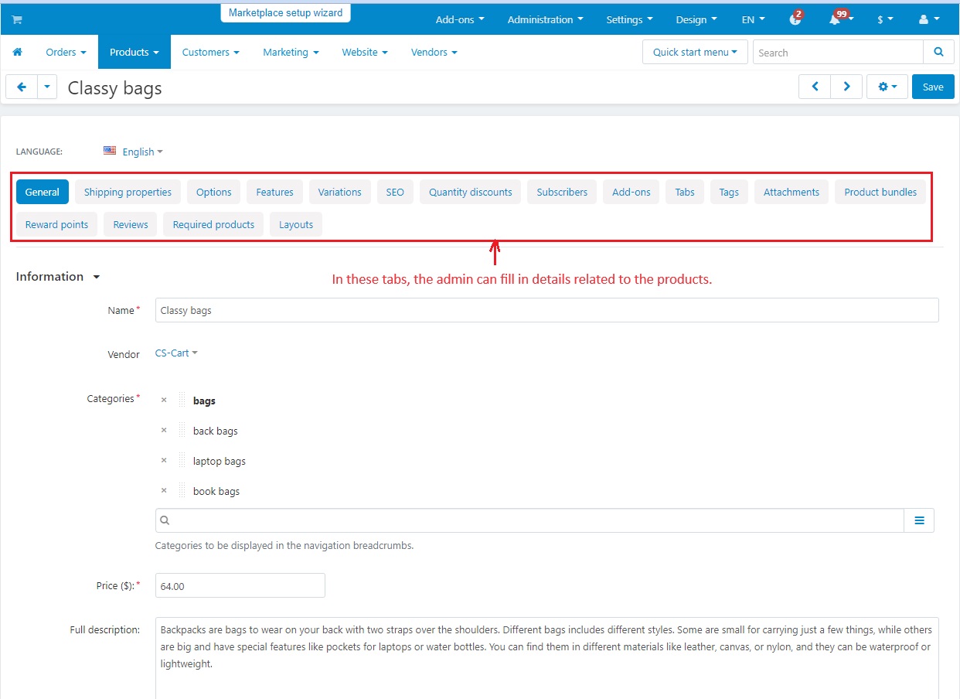960x699 pixels.
Task: Open the Settings menu
Action: (x=629, y=20)
